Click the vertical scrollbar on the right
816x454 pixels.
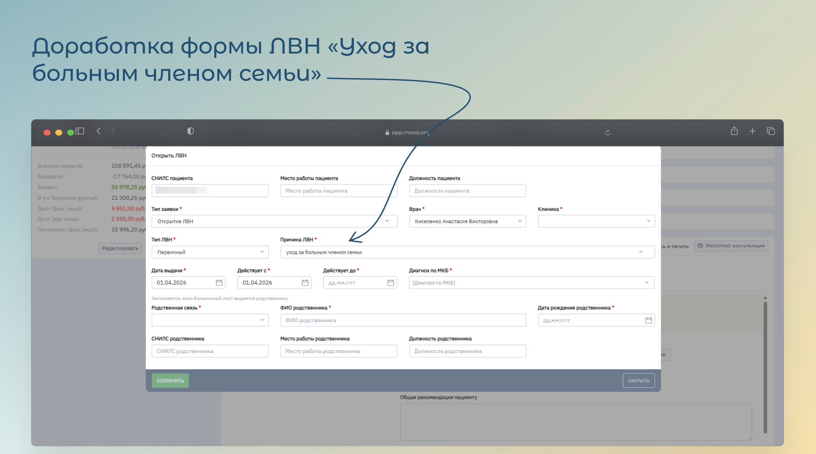pos(765,366)
